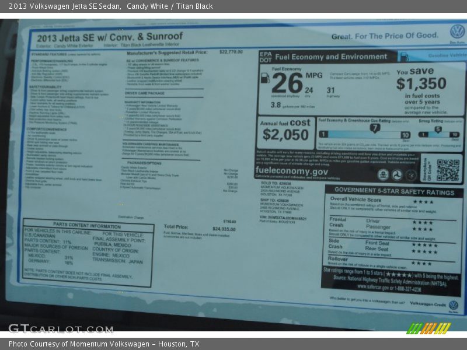This screenshot has height=350, width=467.
Task: Click the Volkswagen logo at top right
Action: click(x=457, y=31)
